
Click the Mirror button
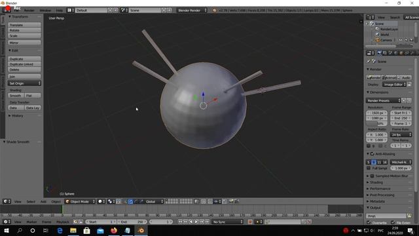coord(24,43)
